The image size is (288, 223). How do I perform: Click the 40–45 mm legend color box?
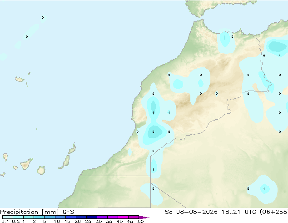tap(123, 217)
